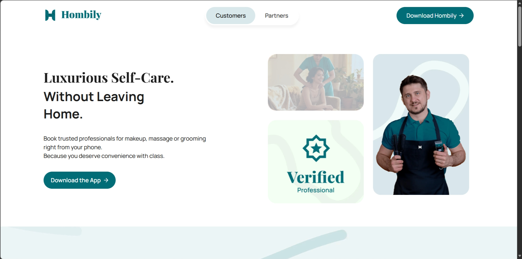Image resolution: width=522 pixels, height=259 pixels.
Task: Click the Hombily H logo icon
Action: coord(50,15)
